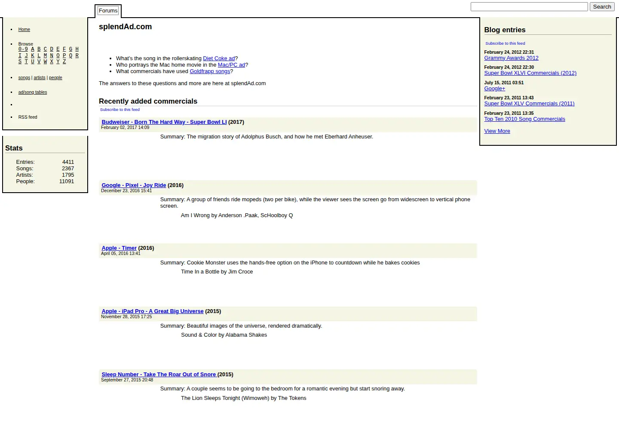Click the Search button
This screenshot has height=430, width=619.
602,7
